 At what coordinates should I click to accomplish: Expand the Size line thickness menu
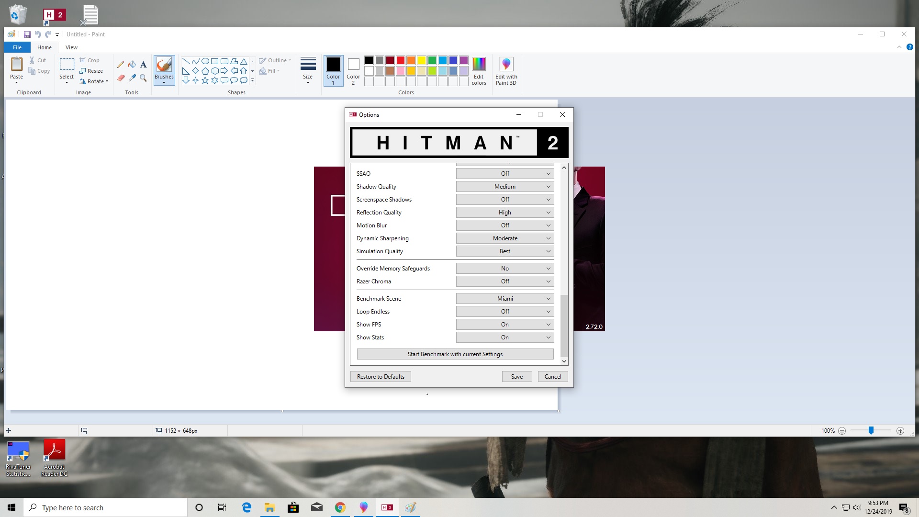[x=308, y=70]
